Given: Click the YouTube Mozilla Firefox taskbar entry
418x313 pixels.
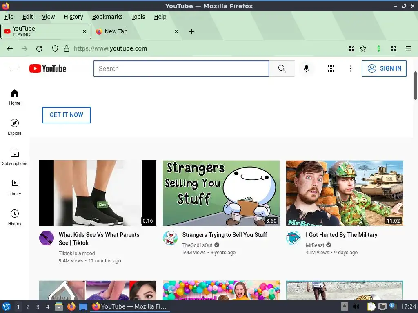Looking at the screenshot, I should [129, 306].
